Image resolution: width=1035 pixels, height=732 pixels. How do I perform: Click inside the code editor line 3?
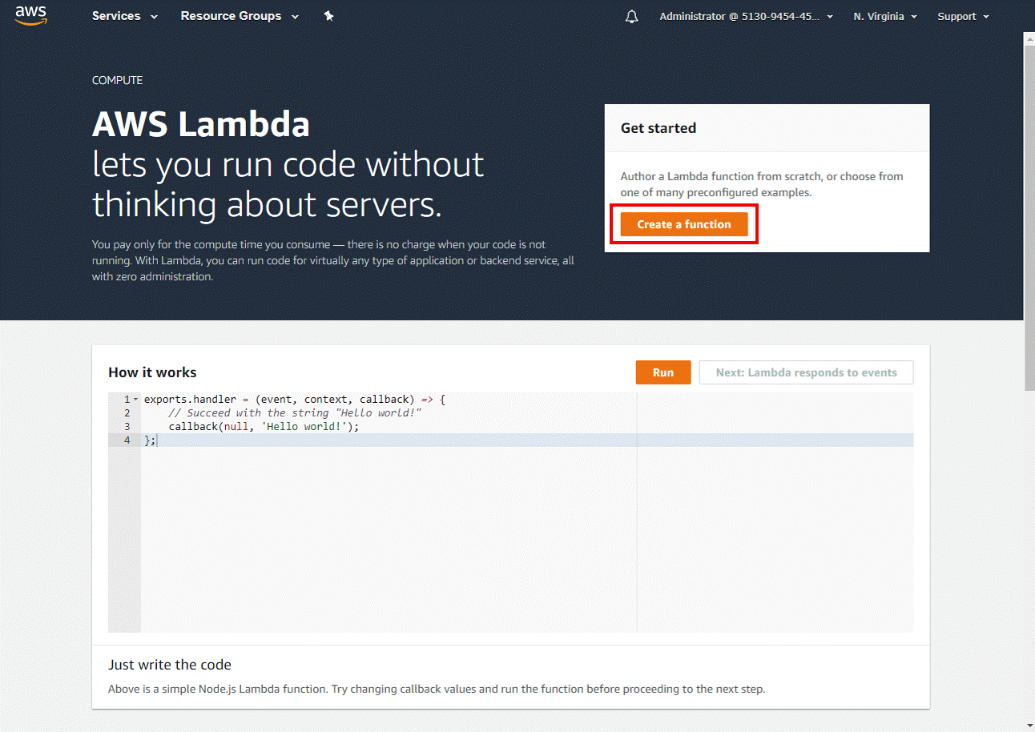389,427
